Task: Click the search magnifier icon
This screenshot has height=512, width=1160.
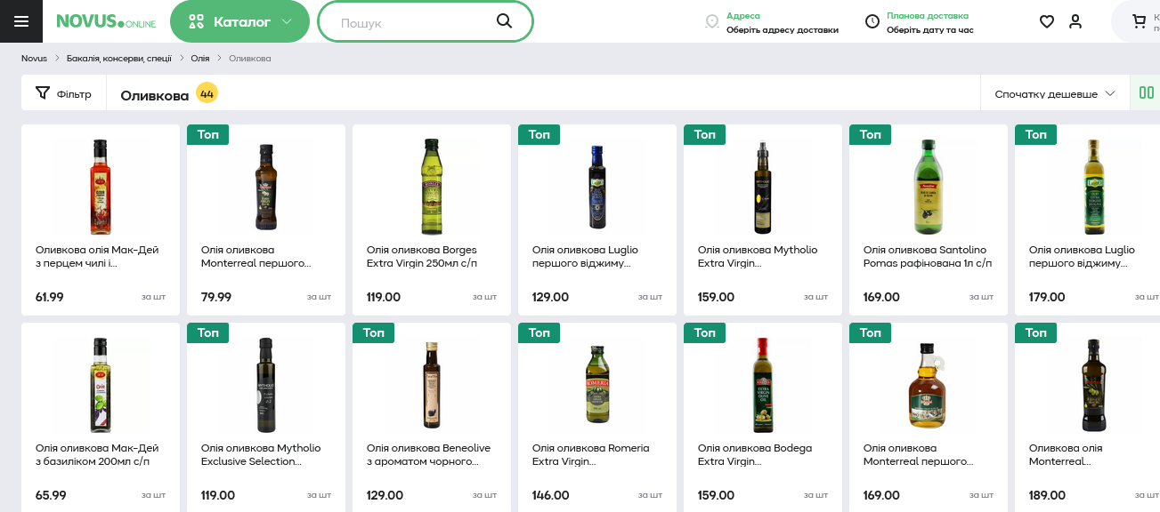Action: pyautogui.click(x=504, y=21)
